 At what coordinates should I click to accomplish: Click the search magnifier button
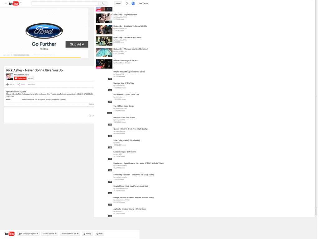pyautogui.click(x=103, y=3)
